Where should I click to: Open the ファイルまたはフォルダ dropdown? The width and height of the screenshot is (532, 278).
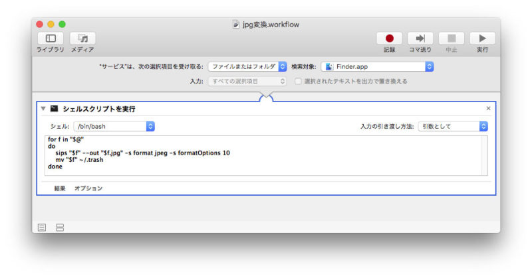pos(247,66)
